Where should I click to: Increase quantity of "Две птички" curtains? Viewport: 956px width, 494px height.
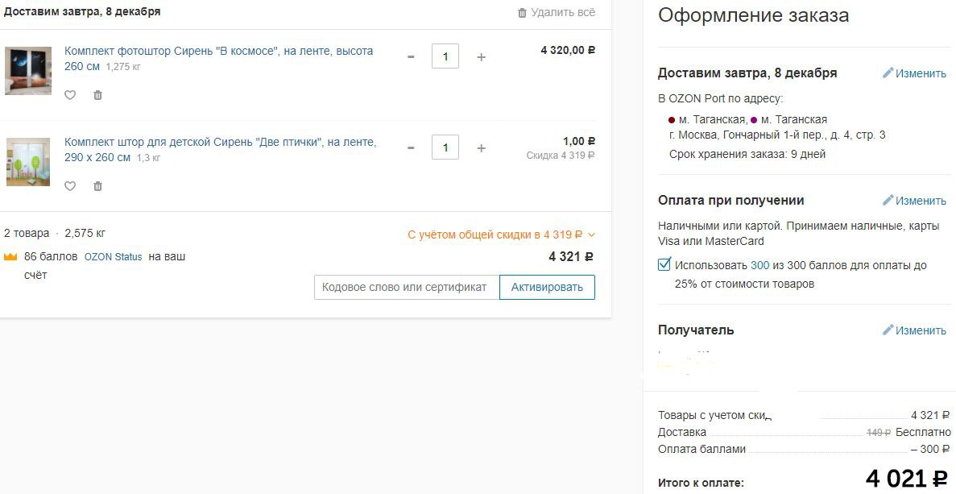click(481, 147)
